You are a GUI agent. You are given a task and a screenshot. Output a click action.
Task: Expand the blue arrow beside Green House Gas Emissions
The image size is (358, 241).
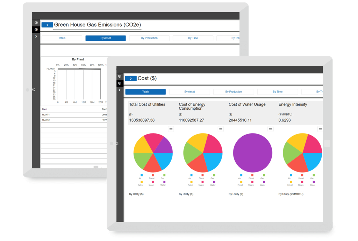(x=47, y=25)
